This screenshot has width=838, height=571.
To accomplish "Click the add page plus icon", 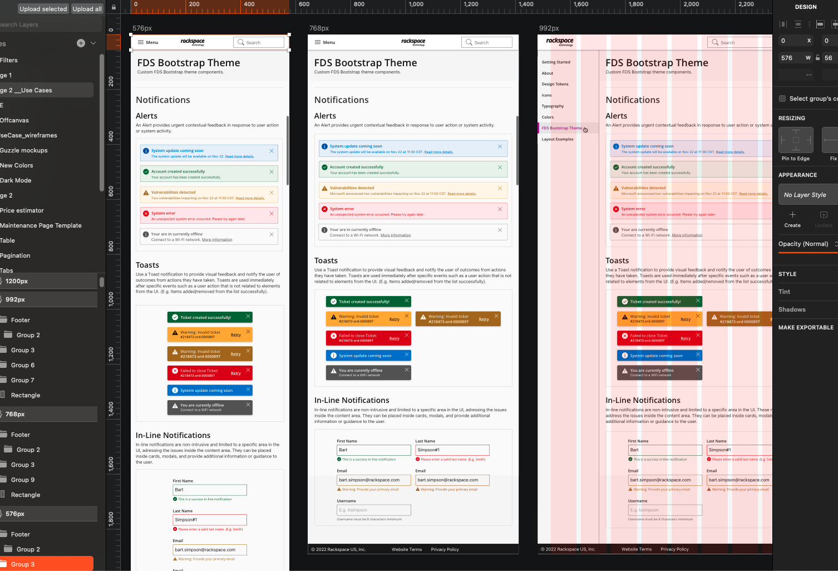I will 81,43.
